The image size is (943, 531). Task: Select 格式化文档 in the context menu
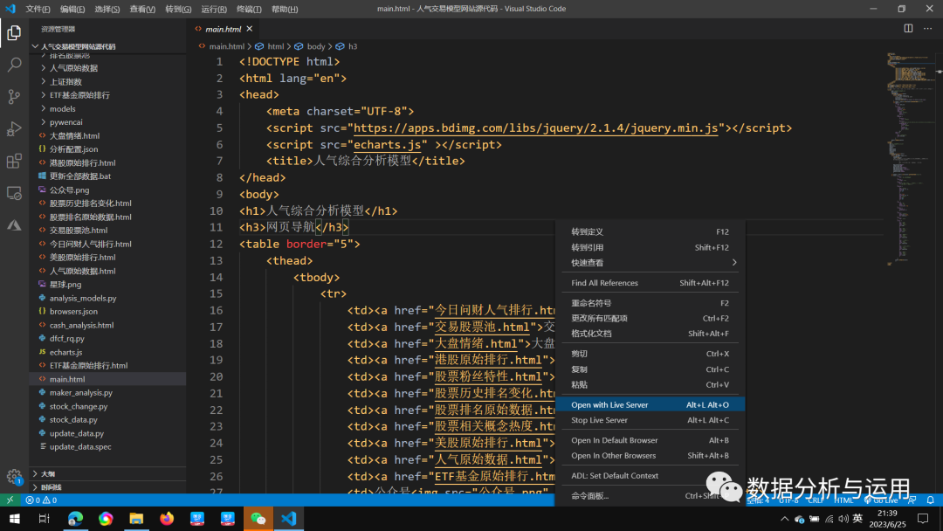[x=650, y=334]
